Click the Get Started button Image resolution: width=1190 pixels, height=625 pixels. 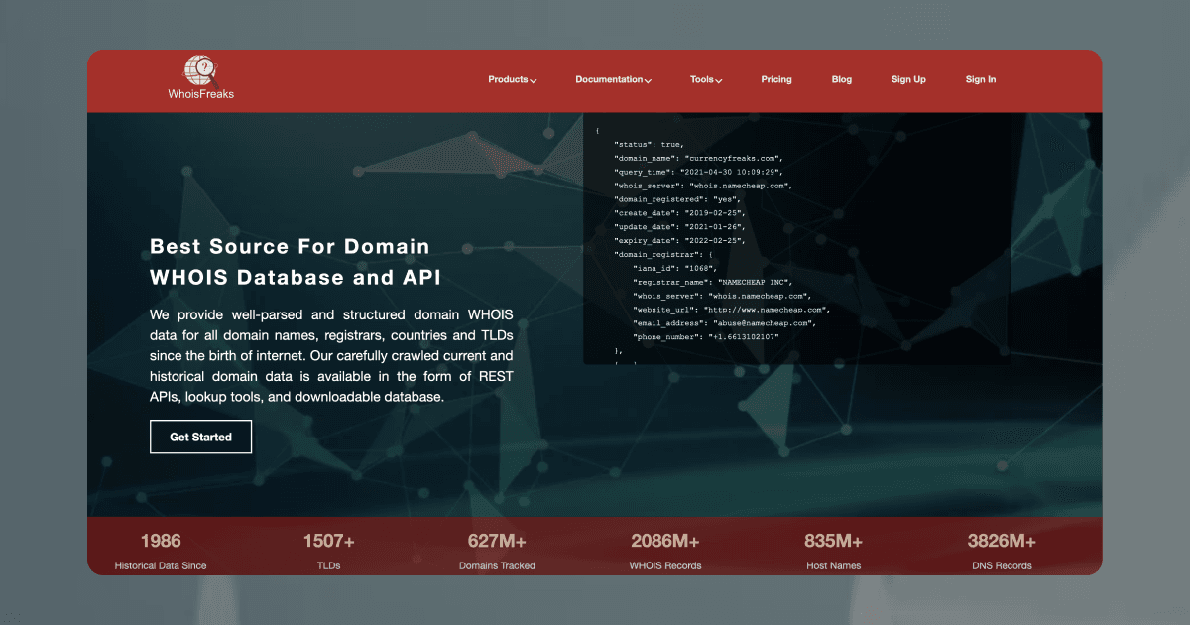pos(200,437)
